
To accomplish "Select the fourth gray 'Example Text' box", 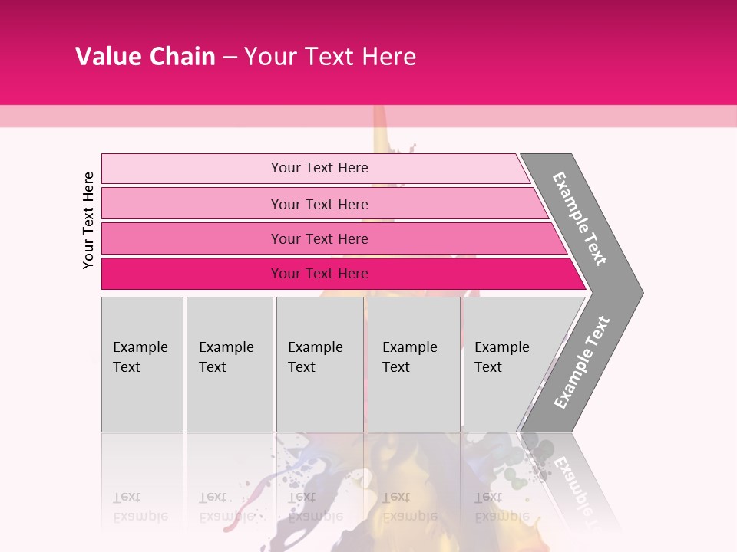I will [x=413, y=364].
